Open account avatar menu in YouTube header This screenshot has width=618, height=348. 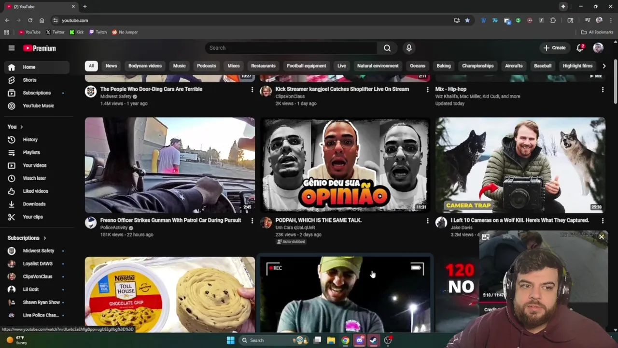tap(598, 47)
